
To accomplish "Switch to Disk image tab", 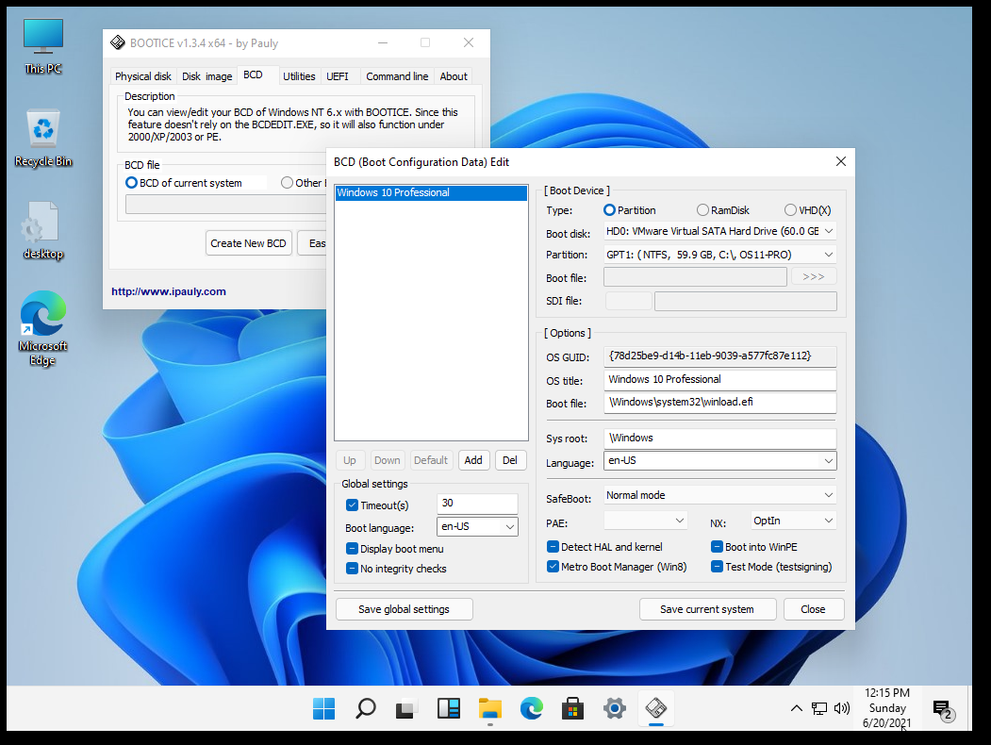I will [x=206, y=76].
